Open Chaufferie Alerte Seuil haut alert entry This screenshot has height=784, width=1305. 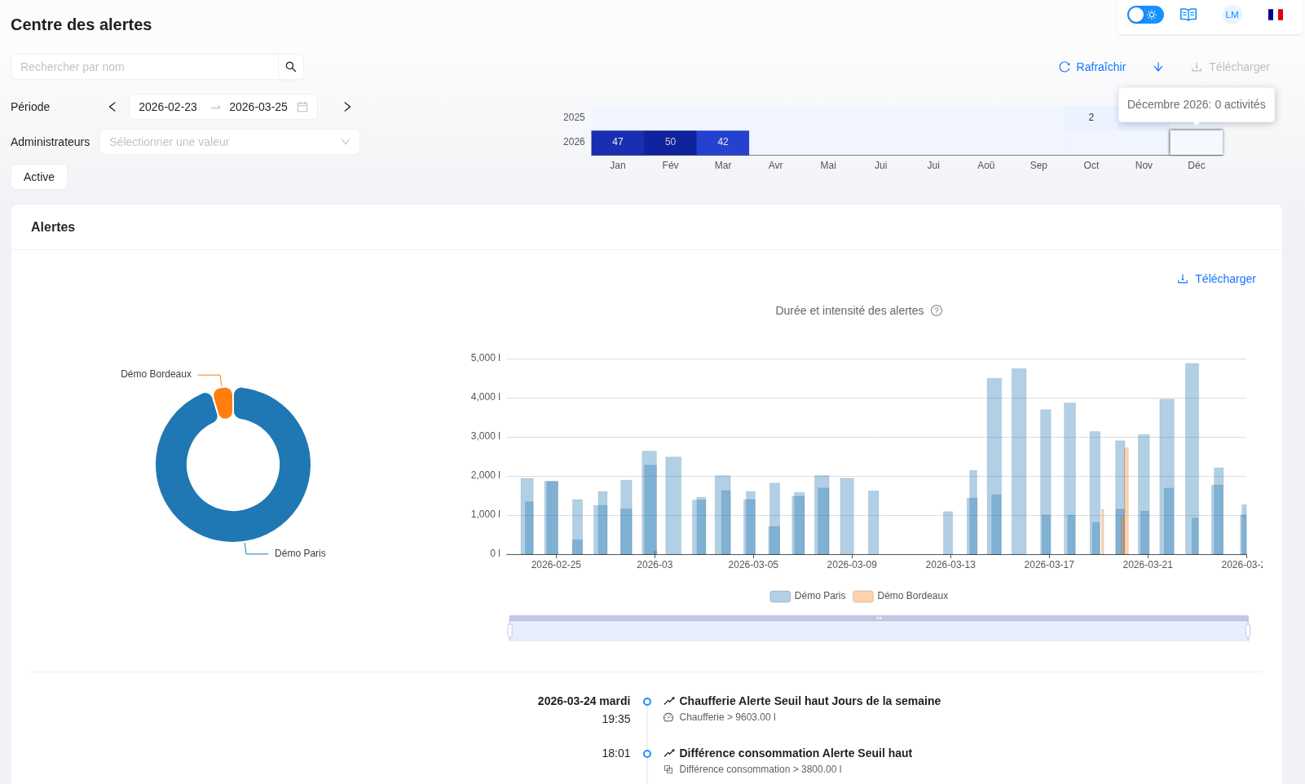pyautogui.click(x=809, y=701)
